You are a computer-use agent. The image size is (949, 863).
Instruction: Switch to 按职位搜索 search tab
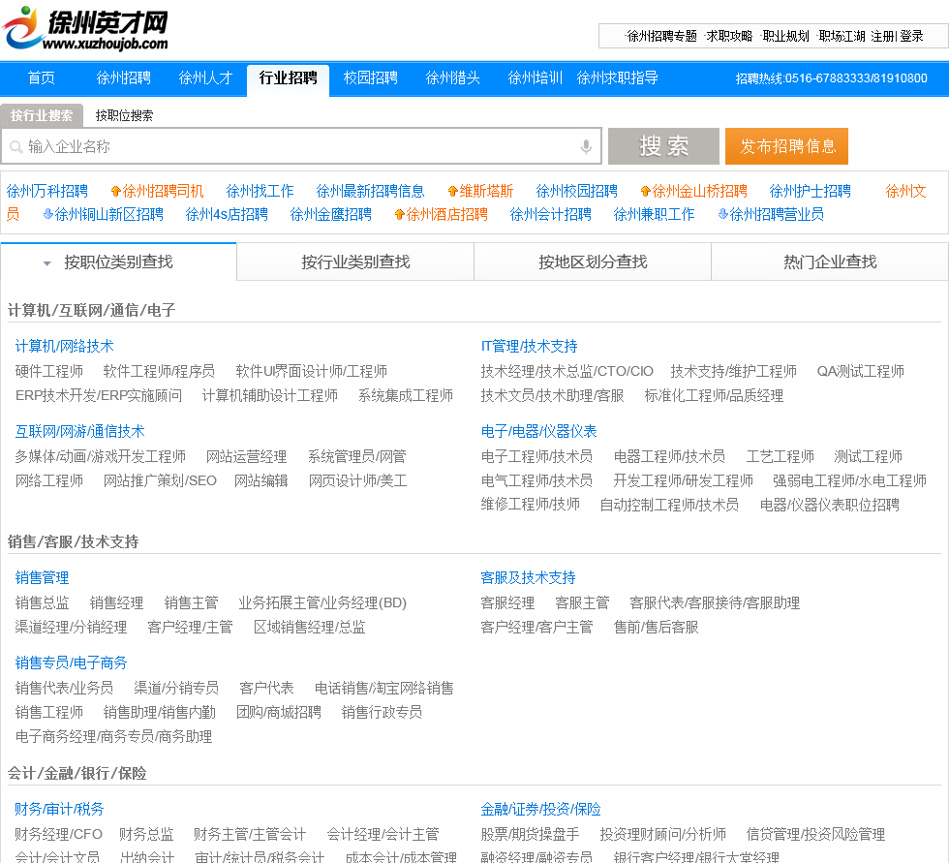click(x=124, y=115)
